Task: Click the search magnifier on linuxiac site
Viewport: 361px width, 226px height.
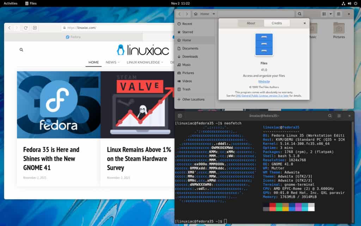Action: pyautogui.click(x=22, y=49)
